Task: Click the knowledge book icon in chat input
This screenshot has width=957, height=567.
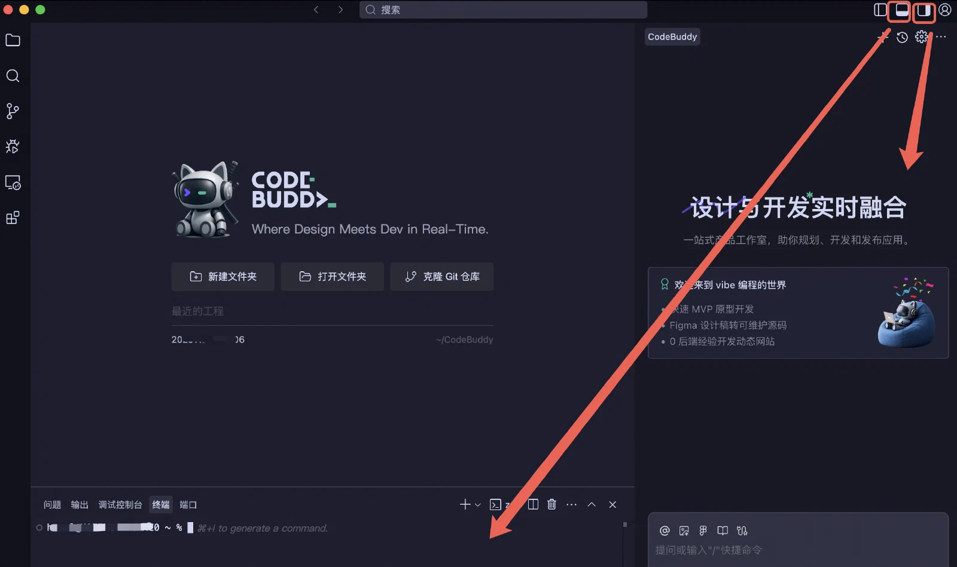Action: pyautogui.click(x=723, y=530)
